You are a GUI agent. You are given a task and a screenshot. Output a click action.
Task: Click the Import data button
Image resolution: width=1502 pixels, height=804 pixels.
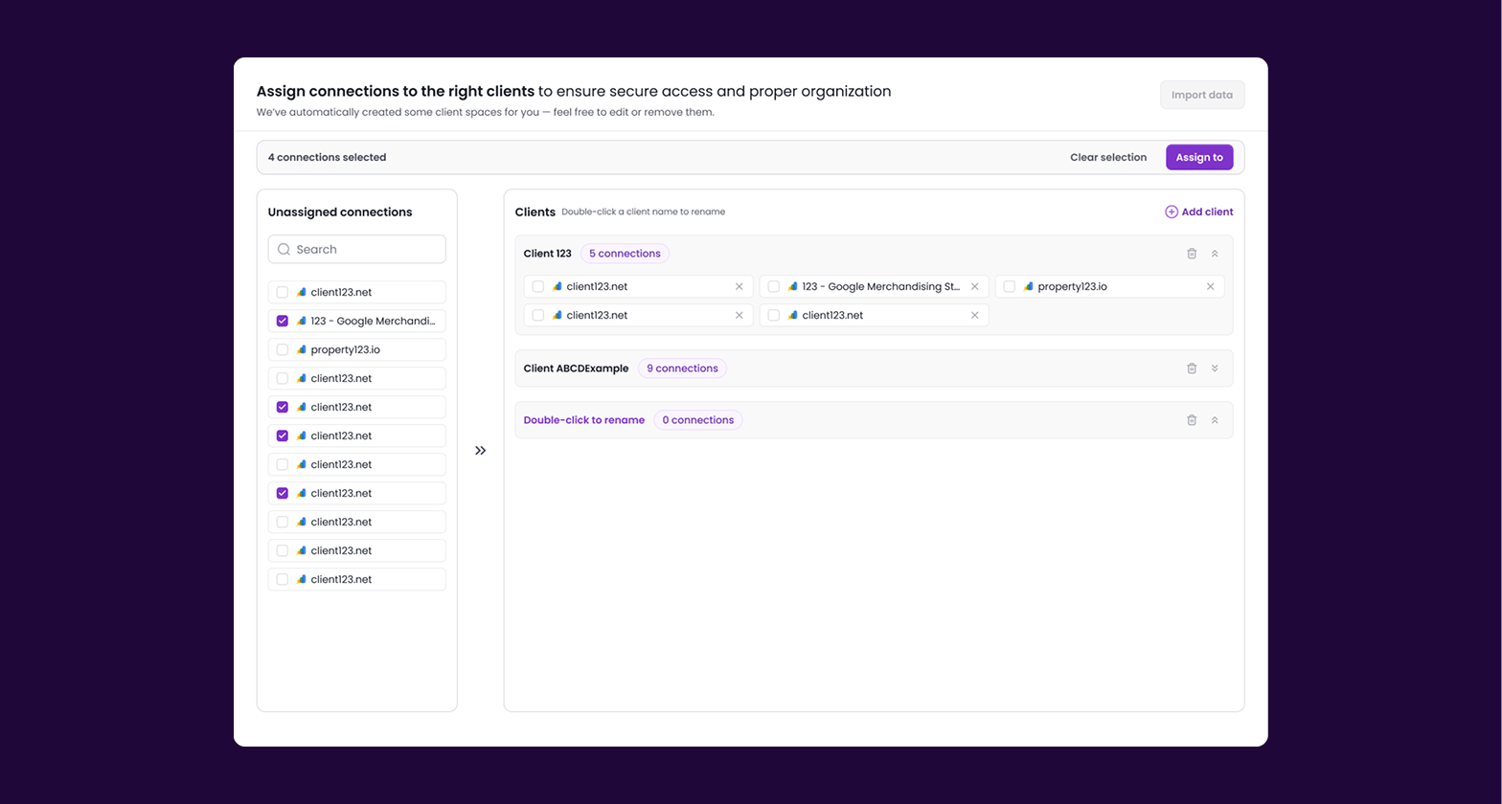1202,95
